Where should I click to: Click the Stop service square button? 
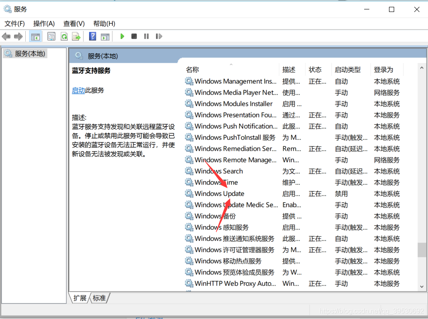pyautogui.click(x=134, y=36)
